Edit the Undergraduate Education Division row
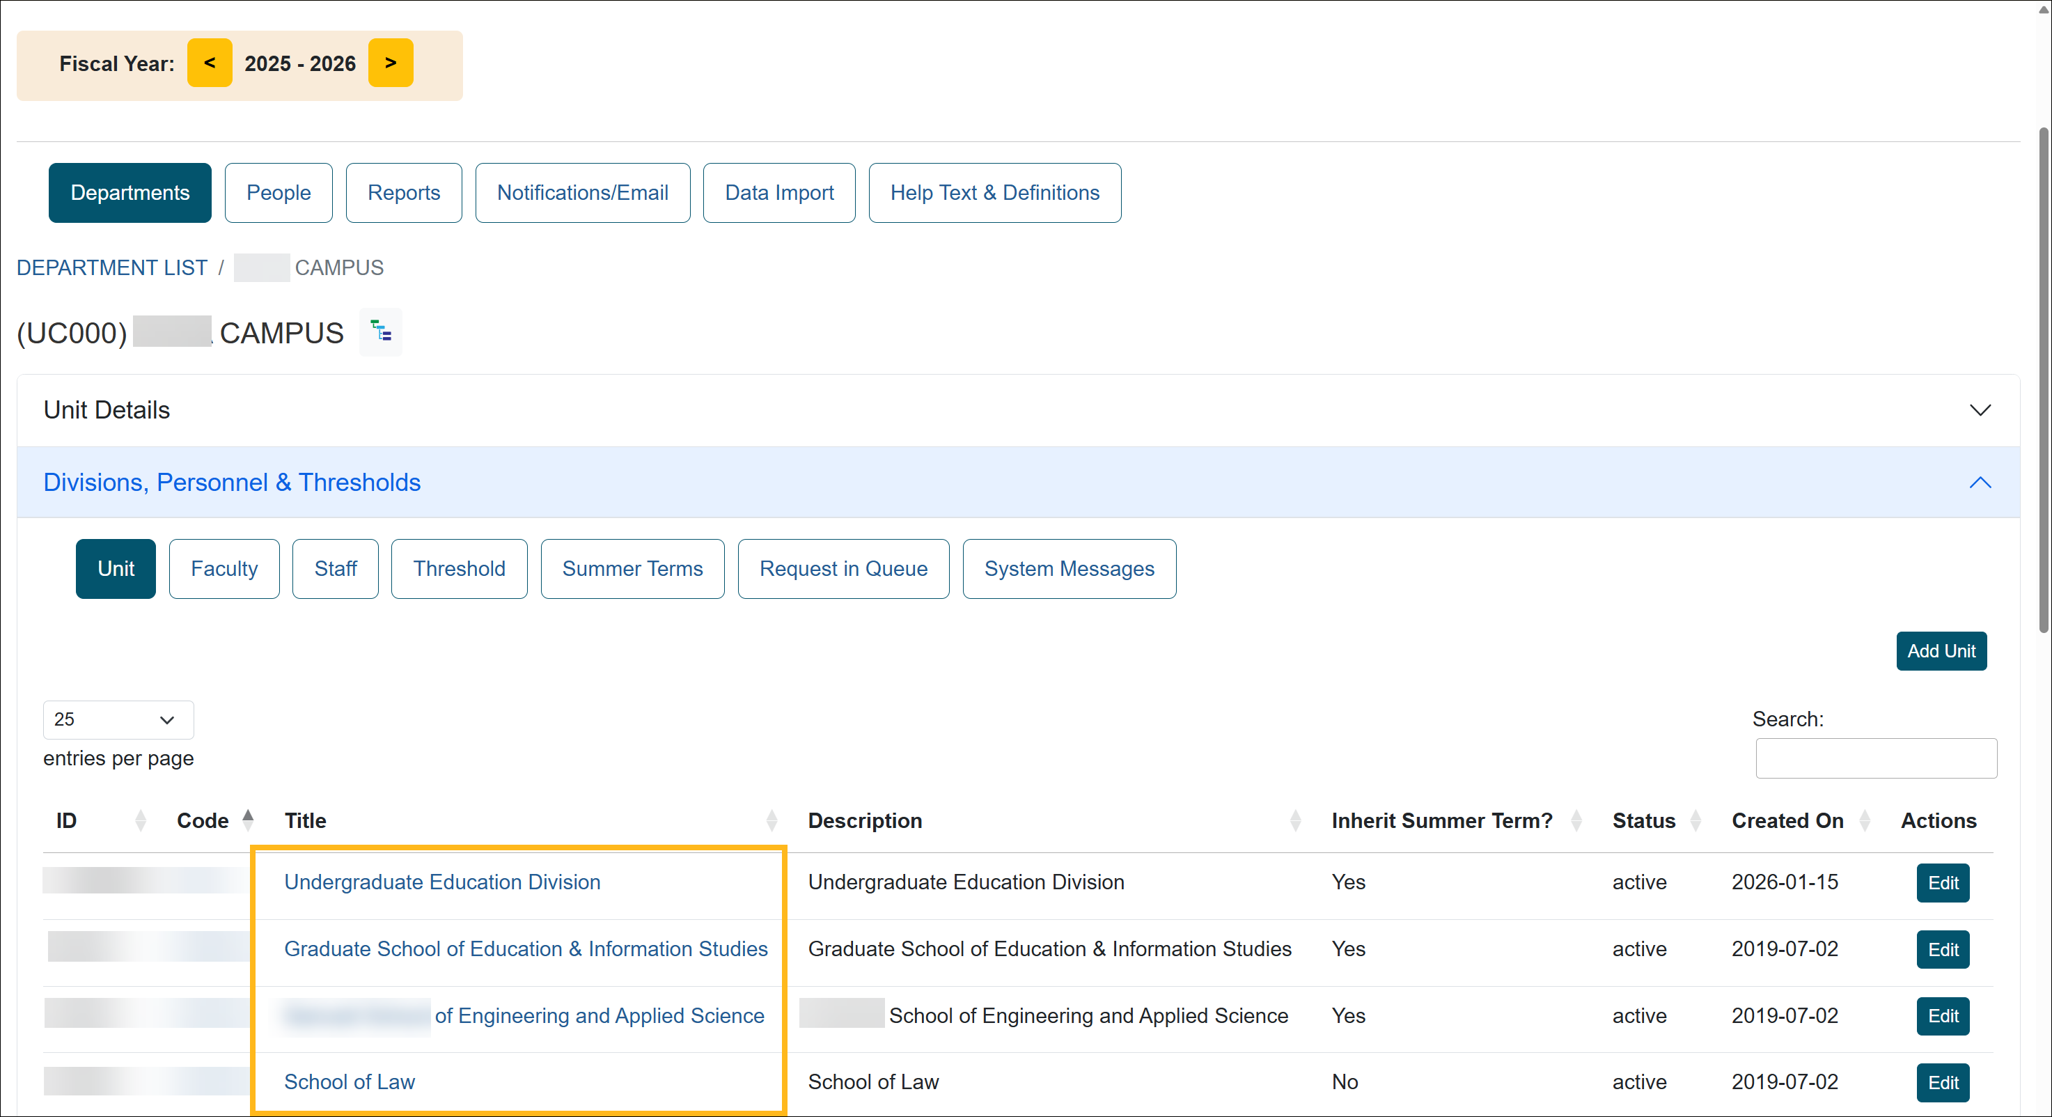The image size is (2052, 1117). pyautogui.click(x=1942, y=883)
